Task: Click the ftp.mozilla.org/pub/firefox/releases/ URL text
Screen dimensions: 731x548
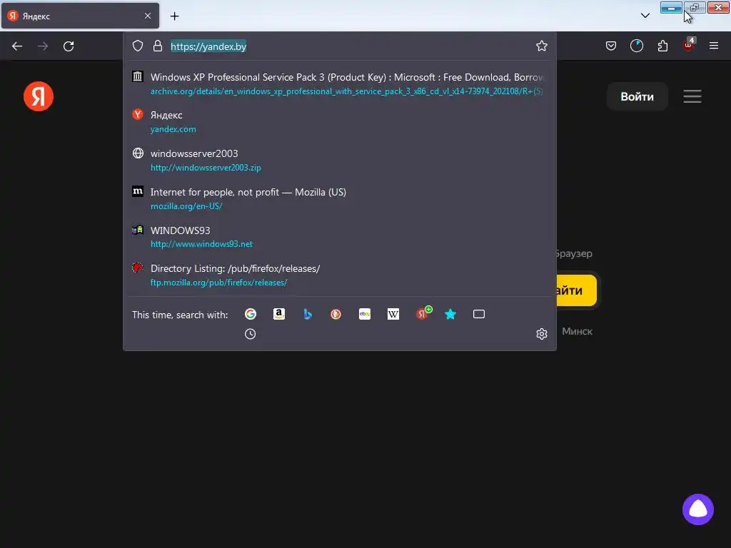Action: point(218,283)
